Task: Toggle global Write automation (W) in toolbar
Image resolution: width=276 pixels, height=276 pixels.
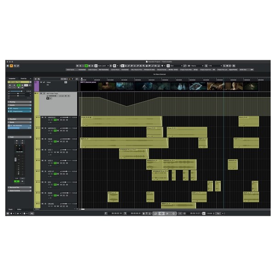Action: tap(89, 66)
